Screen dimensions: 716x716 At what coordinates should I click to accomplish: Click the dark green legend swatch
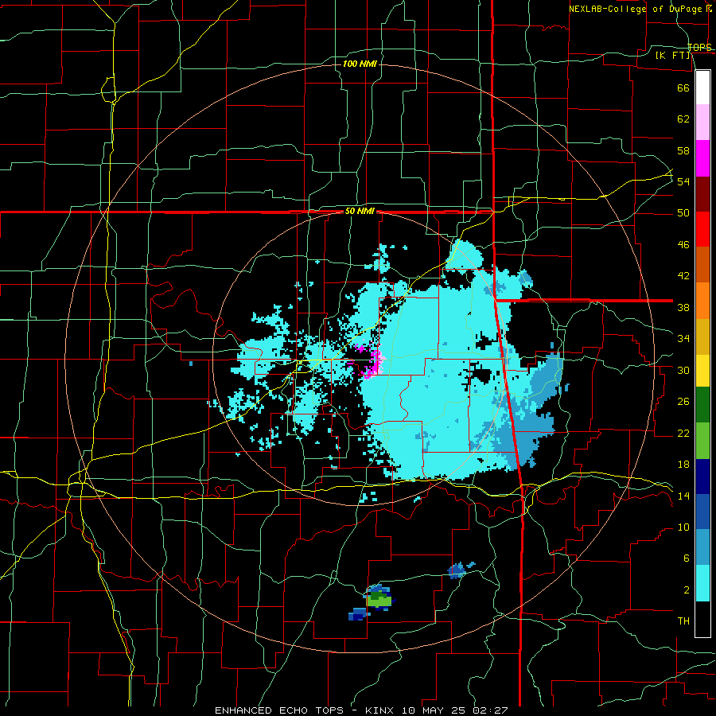(x=702, y=405)
